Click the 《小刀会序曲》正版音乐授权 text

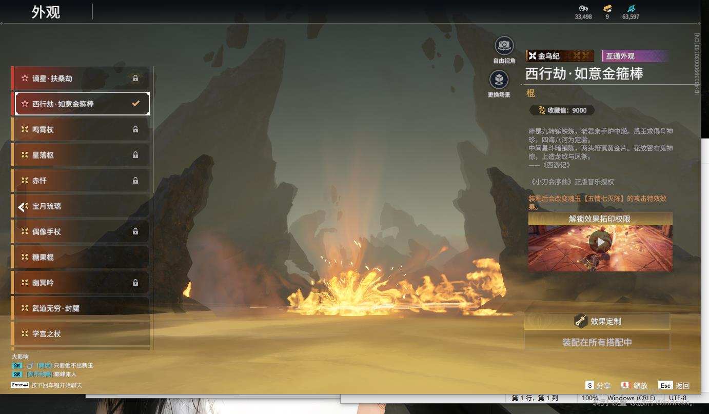coord(571,182)
